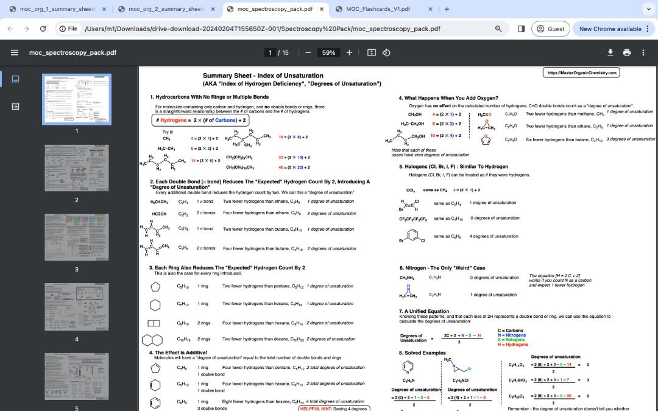Screen dimensions: 658x411
Task: Download the PDF file
Action: click(x=610, y=52)
